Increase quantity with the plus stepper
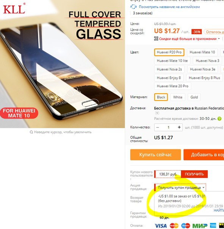The width and height of the screenshot is (224, 229). [x=179, y=127]
